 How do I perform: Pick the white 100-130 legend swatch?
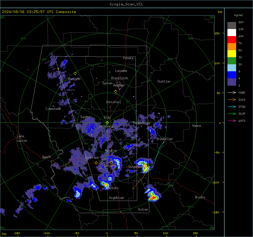232,33
